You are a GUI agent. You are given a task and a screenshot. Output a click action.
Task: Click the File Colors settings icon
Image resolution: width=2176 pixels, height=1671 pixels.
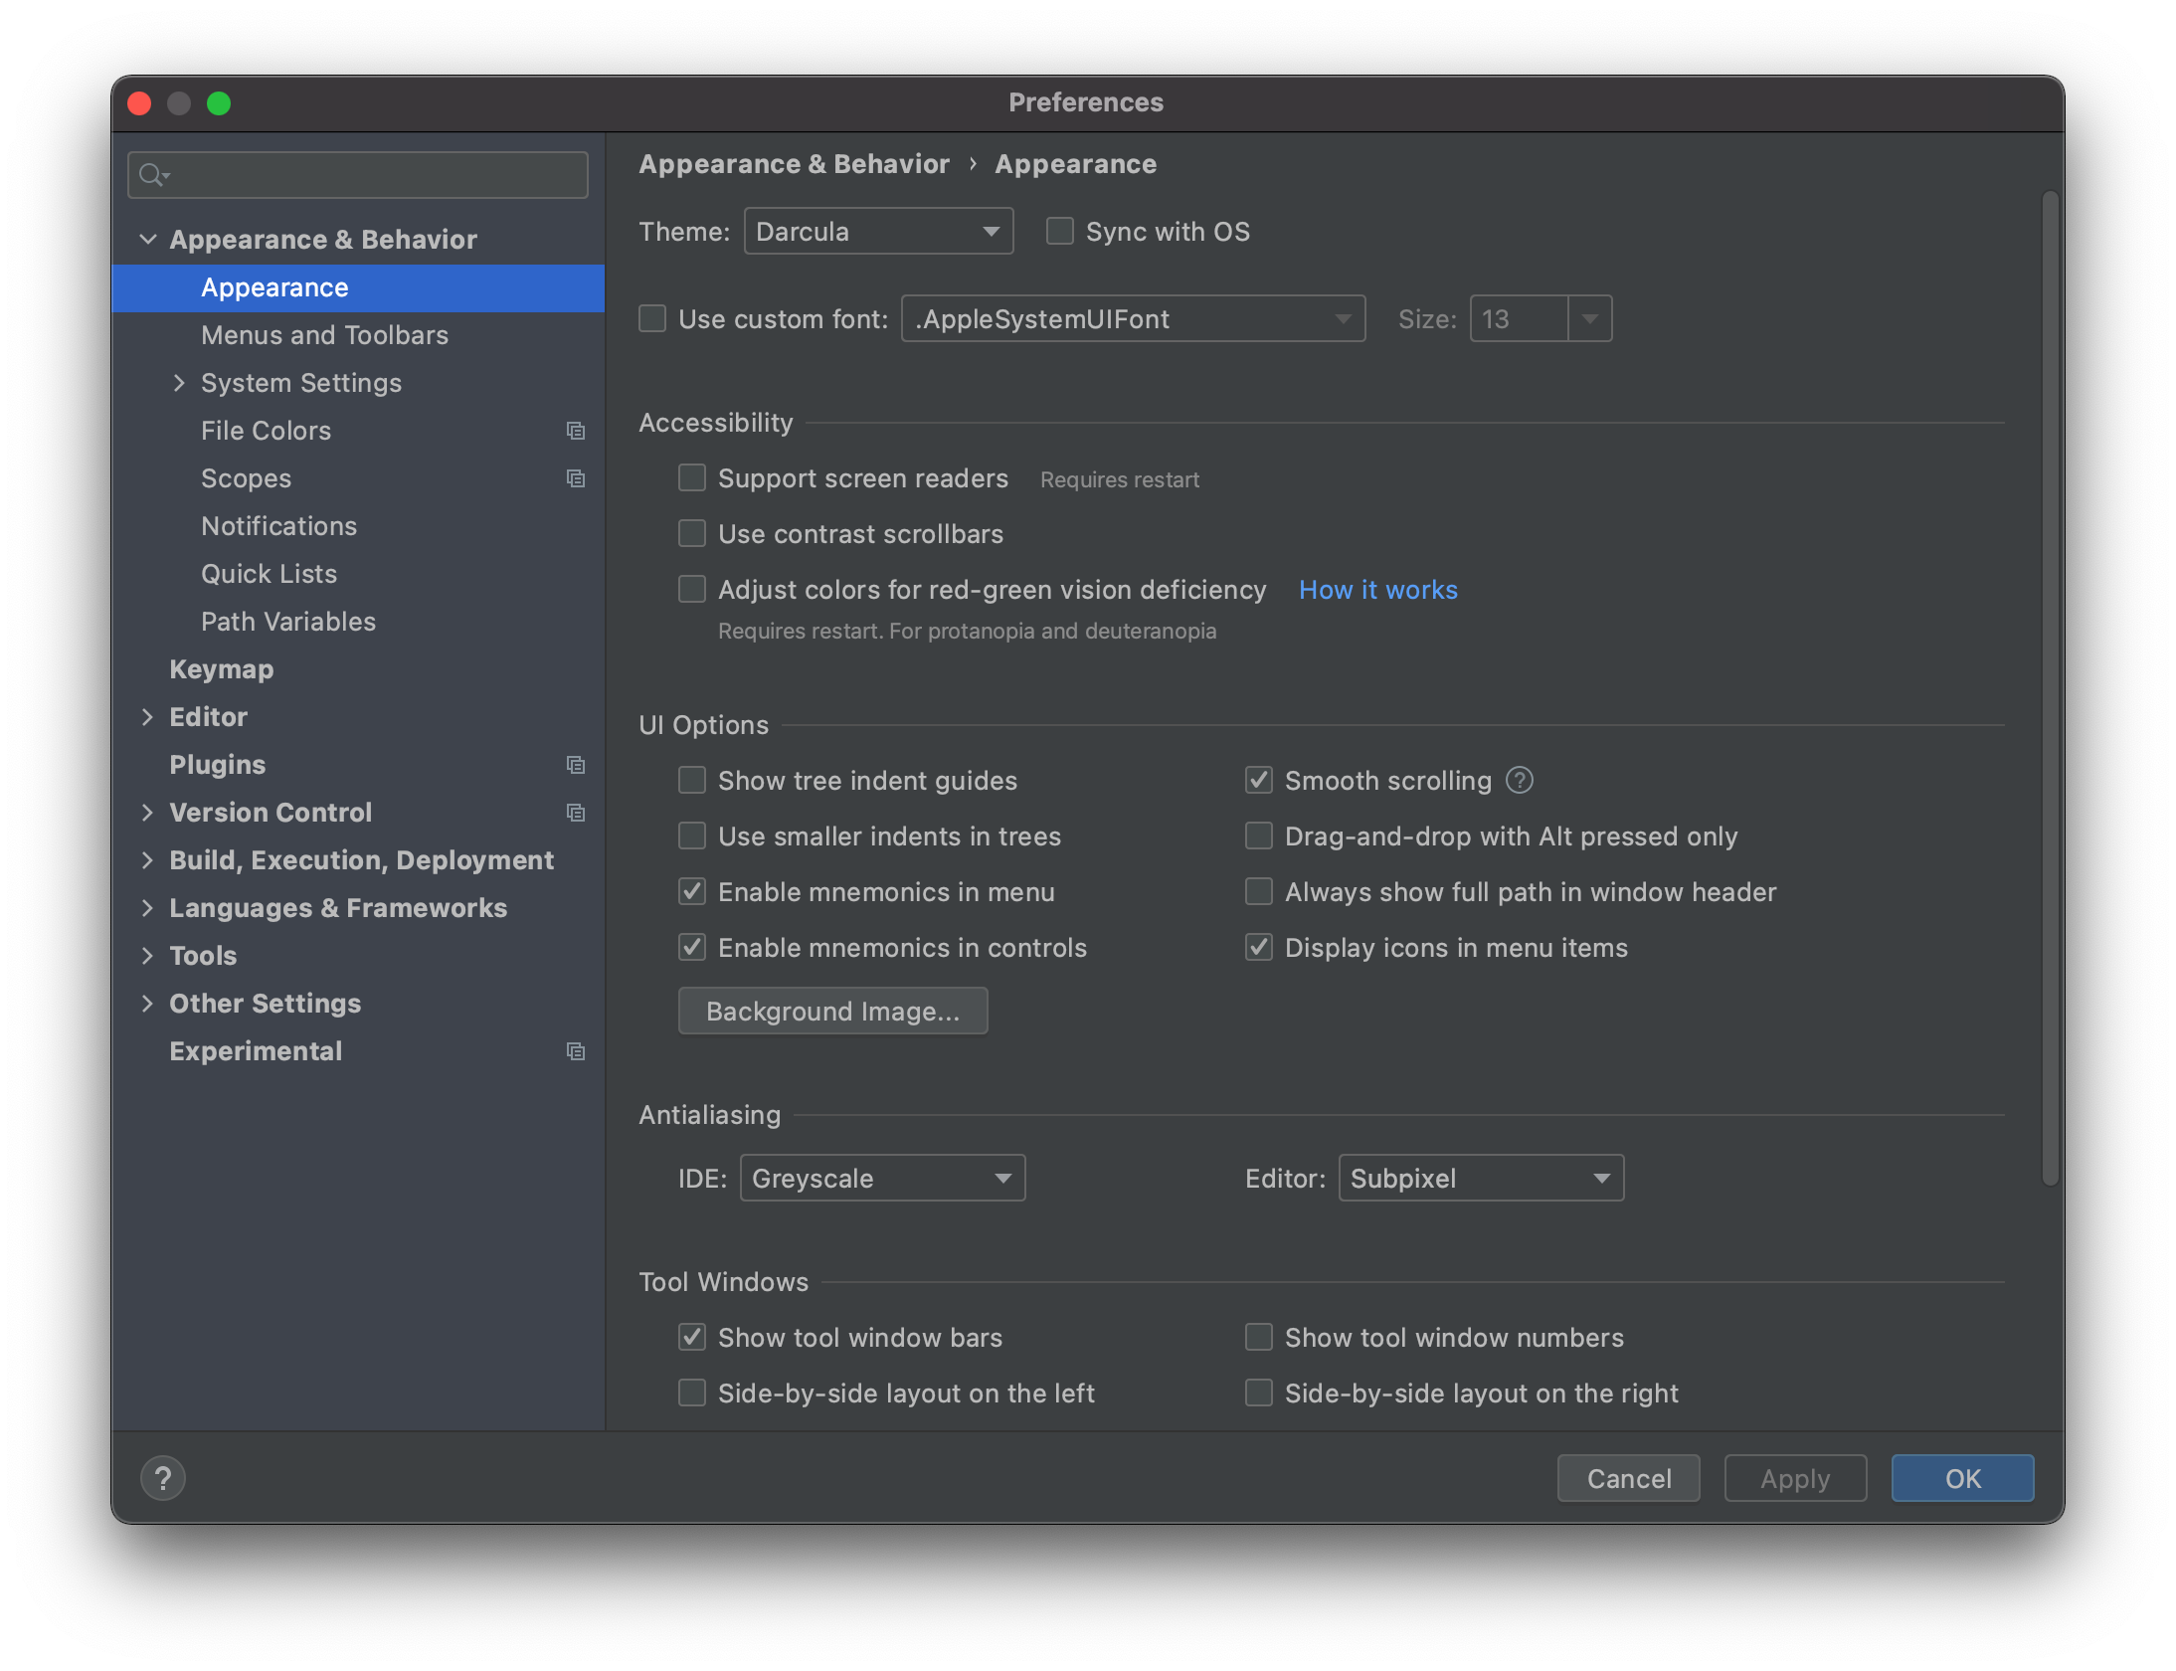point(576,430)
